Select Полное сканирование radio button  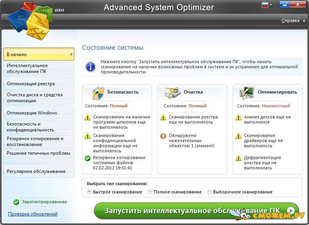pos(150,191)
